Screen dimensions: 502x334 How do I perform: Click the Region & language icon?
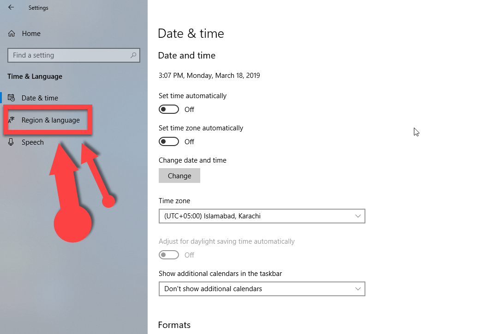12,120
